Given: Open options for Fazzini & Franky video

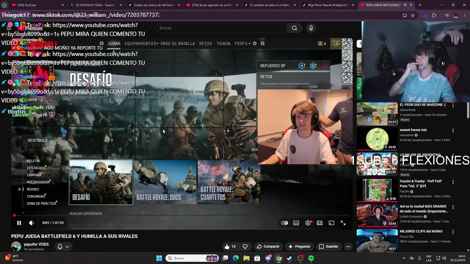Looking at the screenshot, I should point(453,182).
